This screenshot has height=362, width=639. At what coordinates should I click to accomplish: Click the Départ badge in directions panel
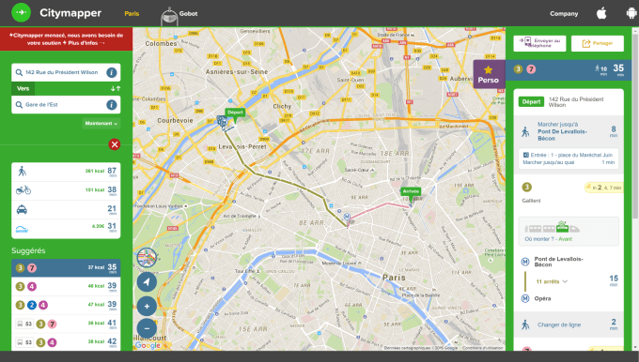(531, 101)
